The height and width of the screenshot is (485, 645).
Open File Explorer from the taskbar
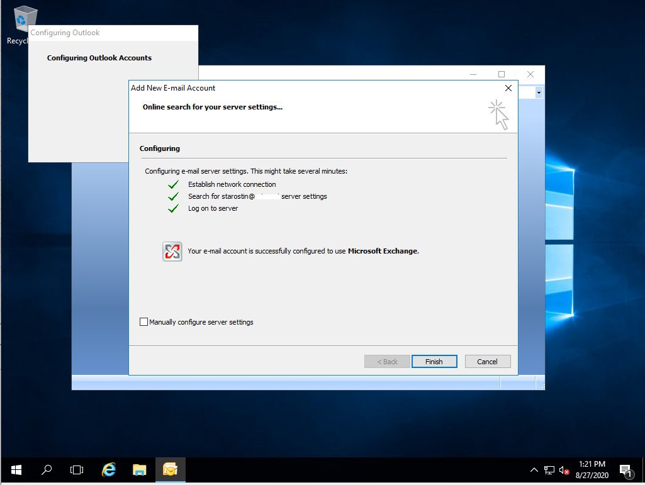point(140,470)
